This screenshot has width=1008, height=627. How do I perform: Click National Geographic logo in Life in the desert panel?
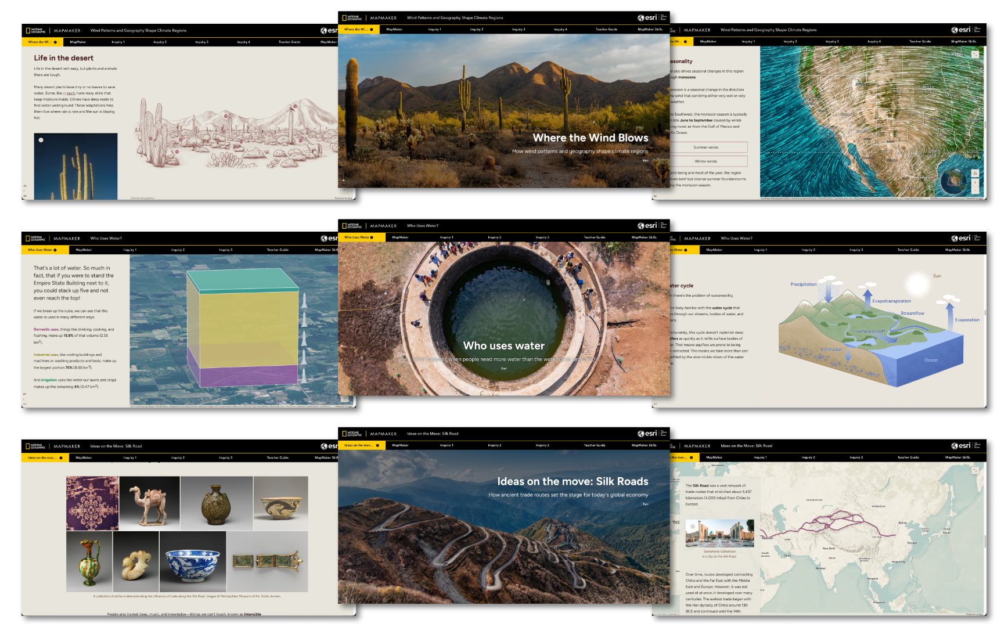coord(35,30)
